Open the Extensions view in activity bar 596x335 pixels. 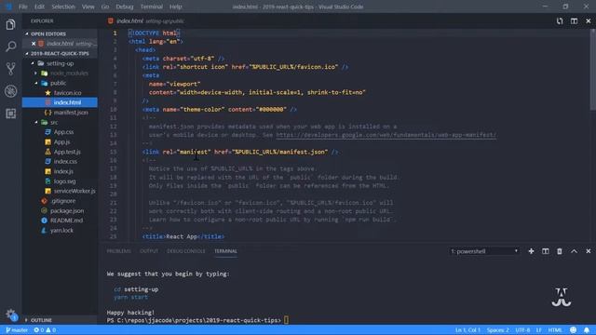10,114
